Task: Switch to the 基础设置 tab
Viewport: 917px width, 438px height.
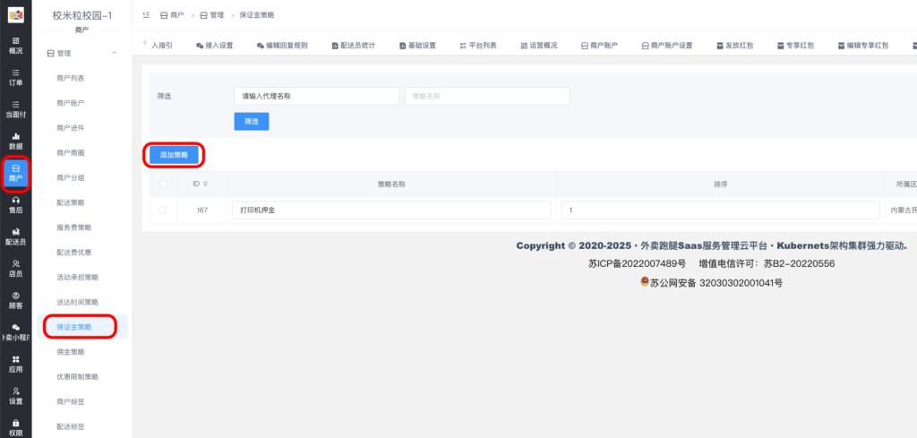Action: pyautogui.click(x=417, y=46)
